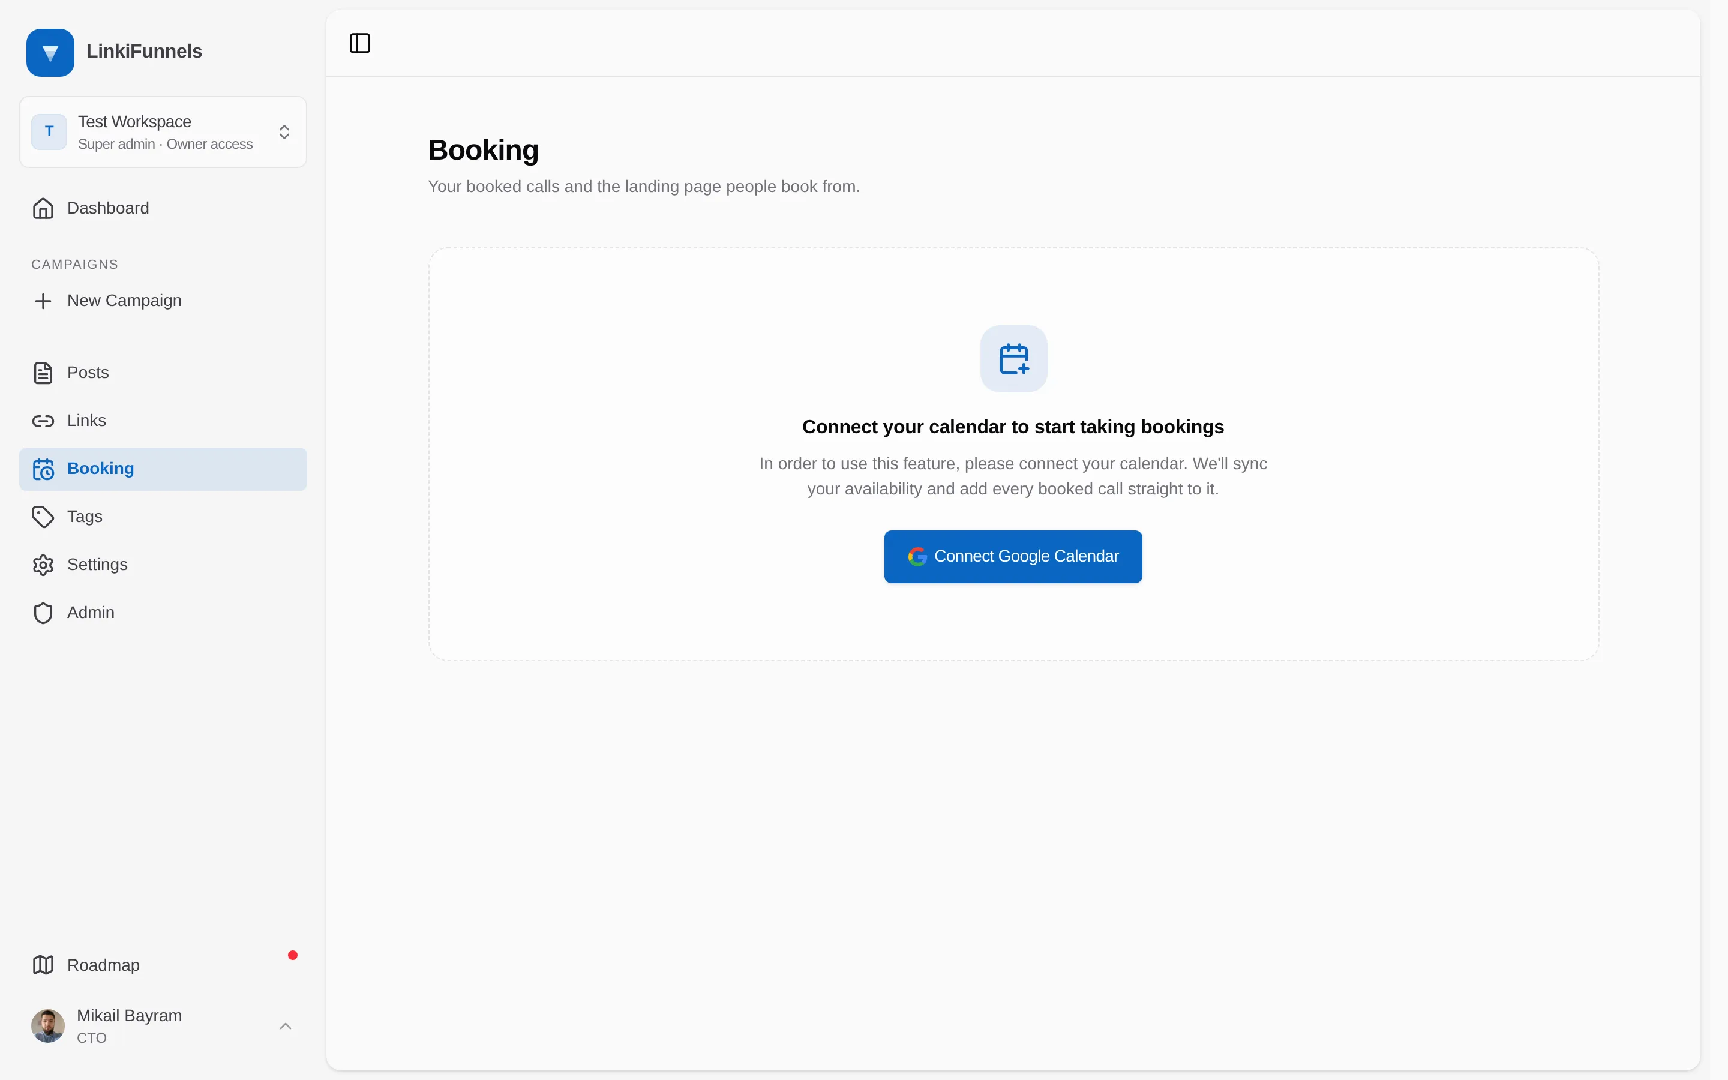Click Mikail Bayram's profile photo

tap(48, 1026)
